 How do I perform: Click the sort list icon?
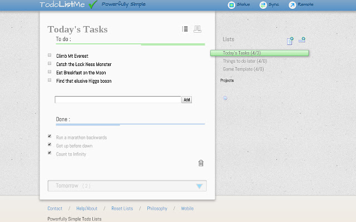[185, 29]
